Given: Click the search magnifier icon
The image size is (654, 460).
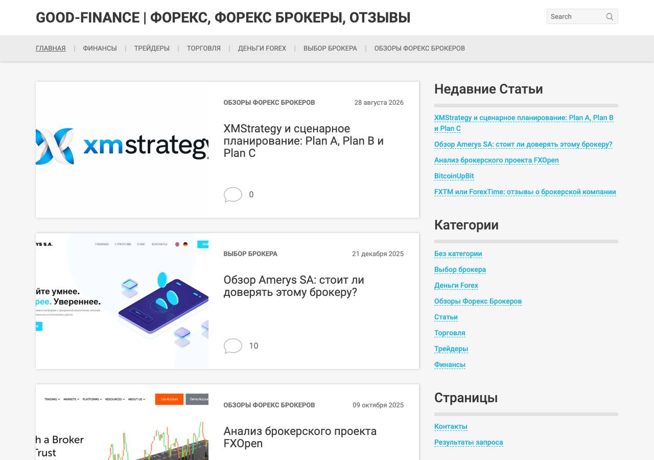Looking at the screenshot, I should pyautogui.click(x=610, y=16).
